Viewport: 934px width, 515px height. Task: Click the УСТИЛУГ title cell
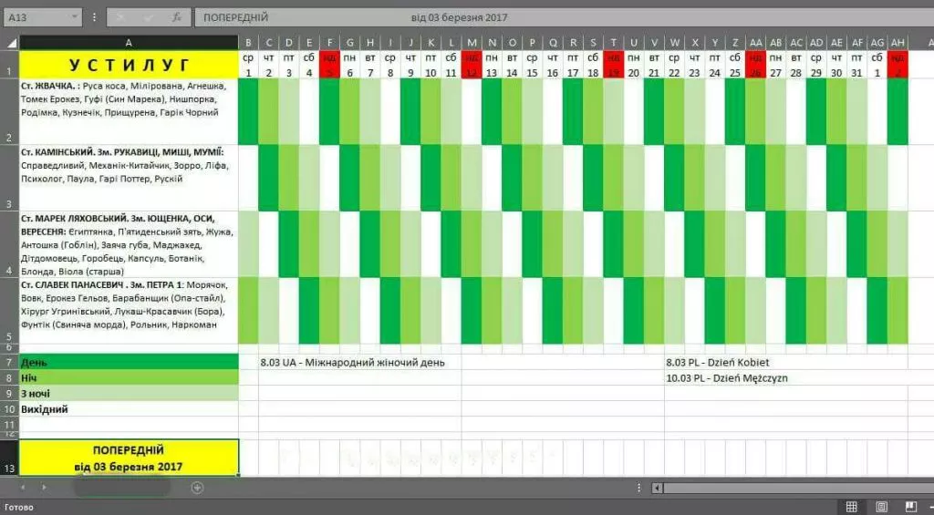coord(129,64)
